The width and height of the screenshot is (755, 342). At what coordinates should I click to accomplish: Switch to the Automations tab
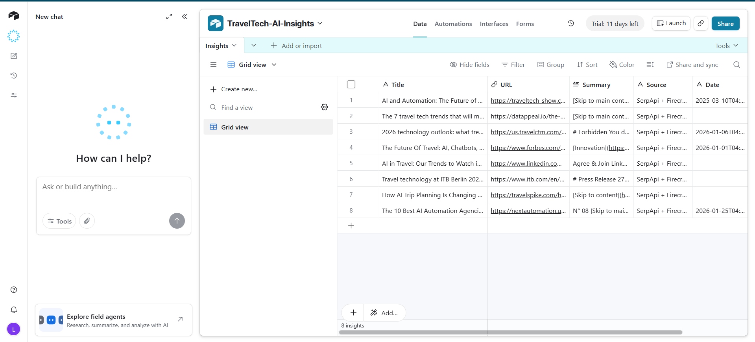[453, 24]
